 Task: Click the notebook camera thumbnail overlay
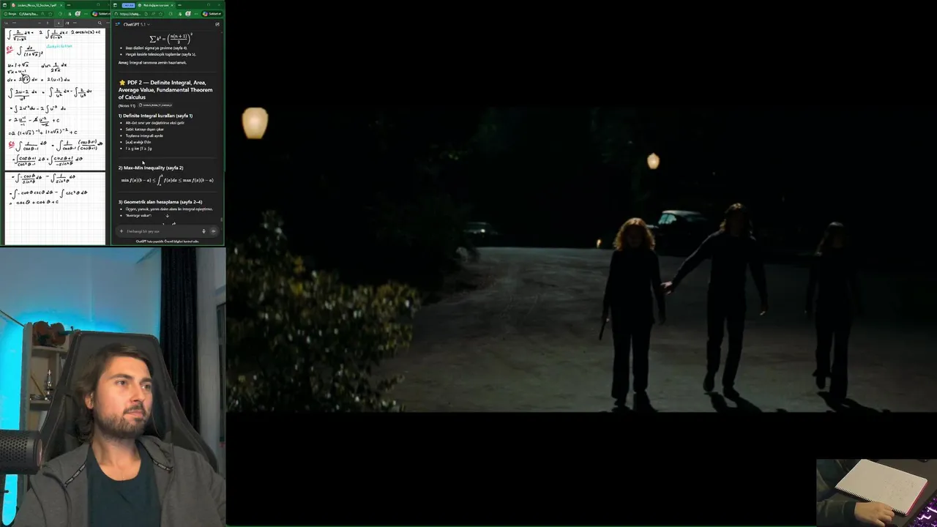[876, 492]
